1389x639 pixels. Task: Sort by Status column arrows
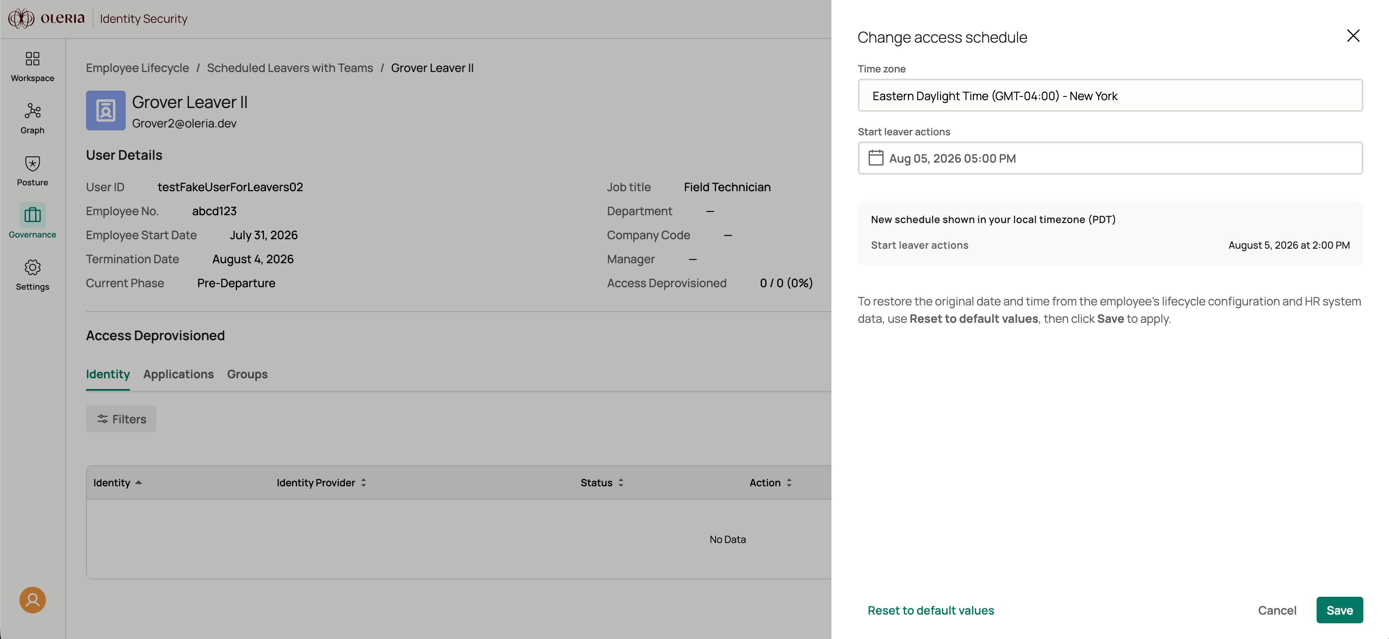click(x=620, y=483)
